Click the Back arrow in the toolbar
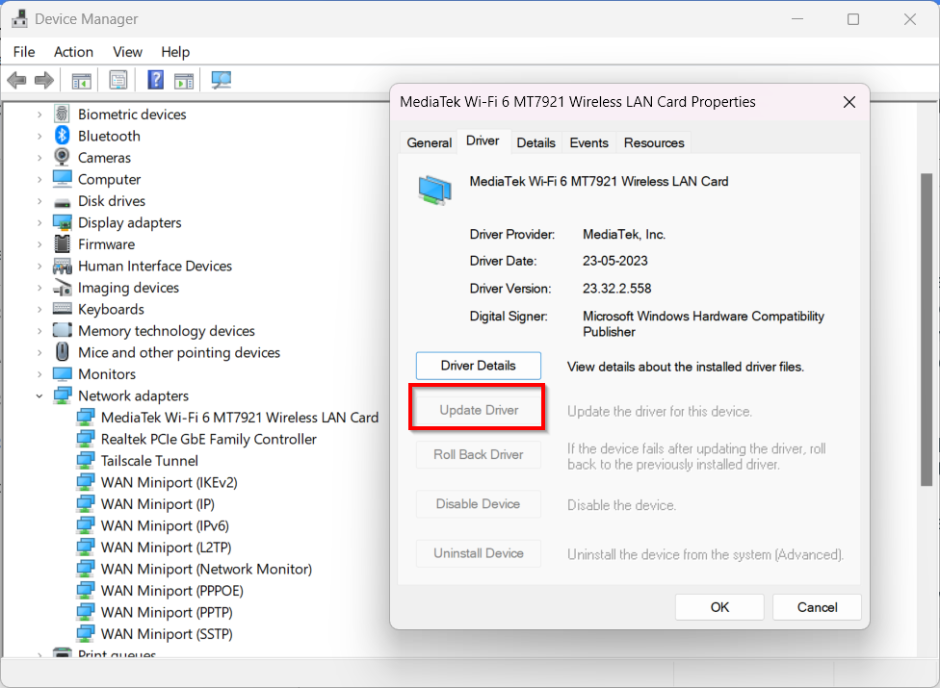 (x=16, y=81)
